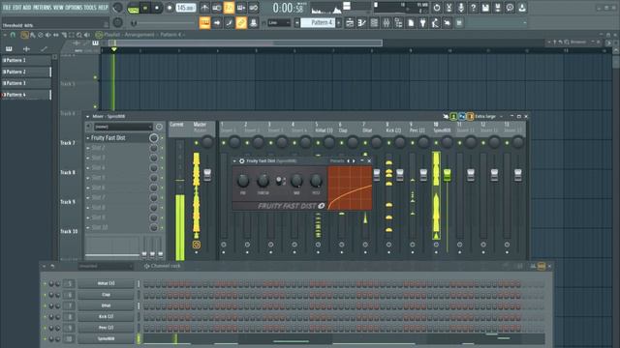
Task: Toggle mute light on Master mixer track
Action: coord(197,143)
